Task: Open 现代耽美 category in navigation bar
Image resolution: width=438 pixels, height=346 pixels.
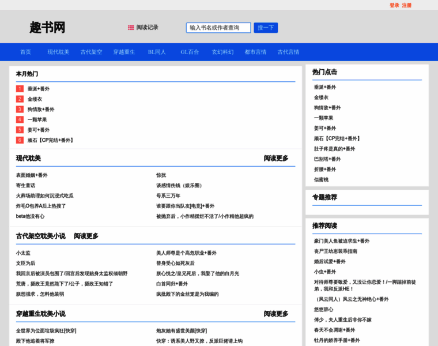Action: pyautogui.click(x=58, y=52)
